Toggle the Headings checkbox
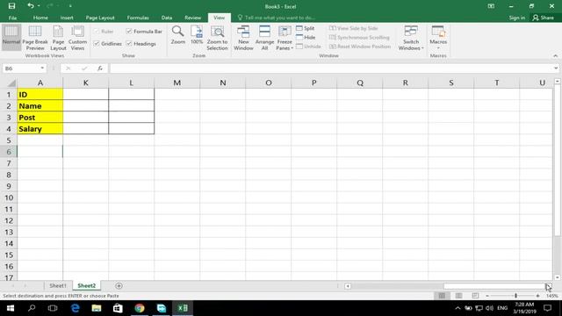Viewport: 562px width, 316px height. click(129, 44)
